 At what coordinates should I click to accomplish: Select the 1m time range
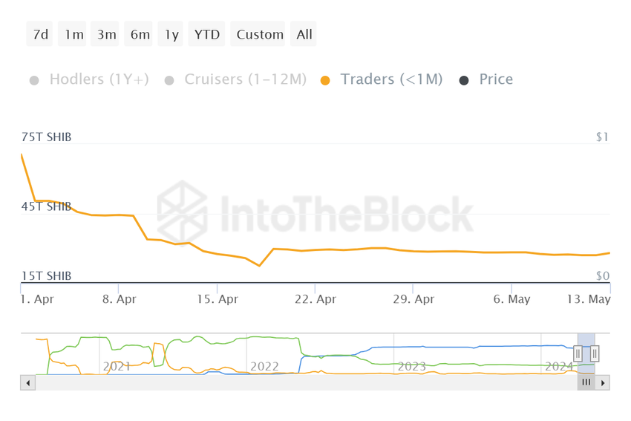[x=73, y=35]
